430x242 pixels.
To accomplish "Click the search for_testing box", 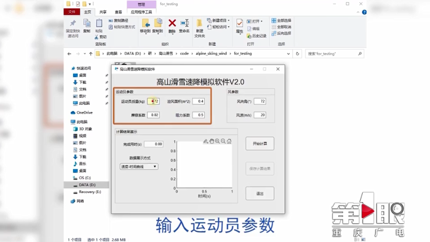I will [334, 54].
